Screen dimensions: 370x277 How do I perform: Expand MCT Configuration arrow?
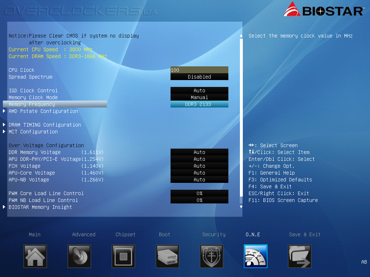(4, 131)
